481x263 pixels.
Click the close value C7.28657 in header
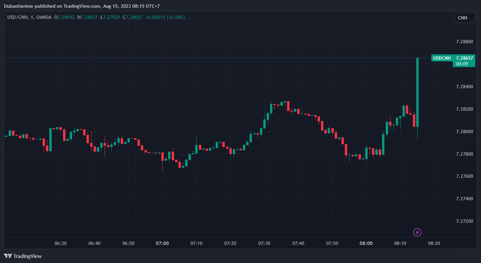coord(132,17)
